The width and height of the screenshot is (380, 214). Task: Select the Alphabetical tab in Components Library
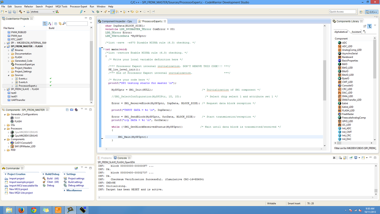[x=341, y=32]
